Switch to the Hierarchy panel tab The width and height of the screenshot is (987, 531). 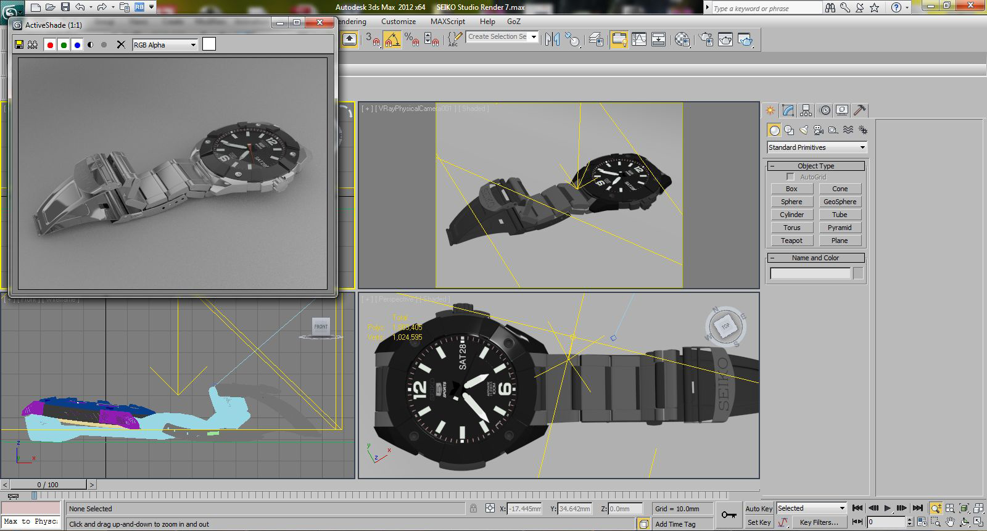click(x=806, y=110)
